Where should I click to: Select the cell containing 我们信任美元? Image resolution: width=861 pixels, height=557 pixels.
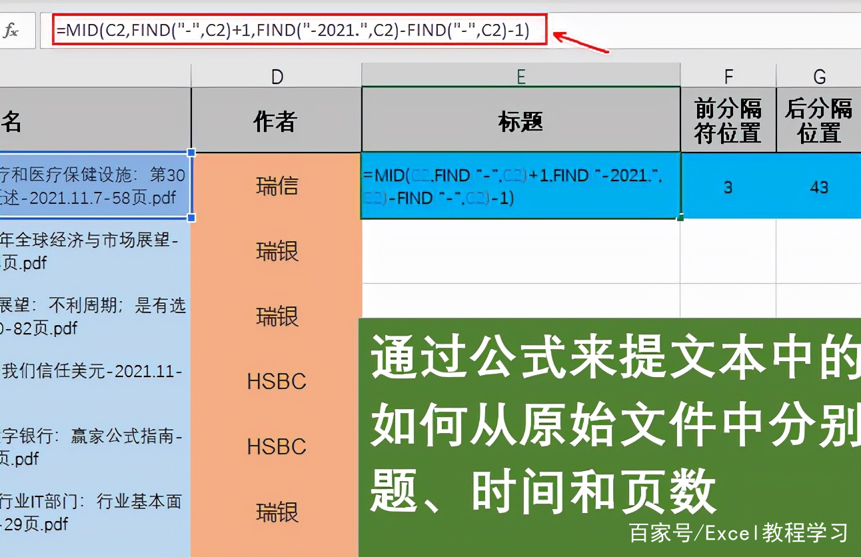(95, 381)
